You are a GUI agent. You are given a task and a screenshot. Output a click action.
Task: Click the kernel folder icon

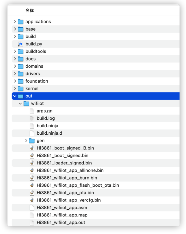pyautogui.click(x=21, y=89)
